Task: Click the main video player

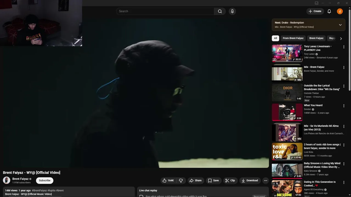Action: click(x=134, y=93)
